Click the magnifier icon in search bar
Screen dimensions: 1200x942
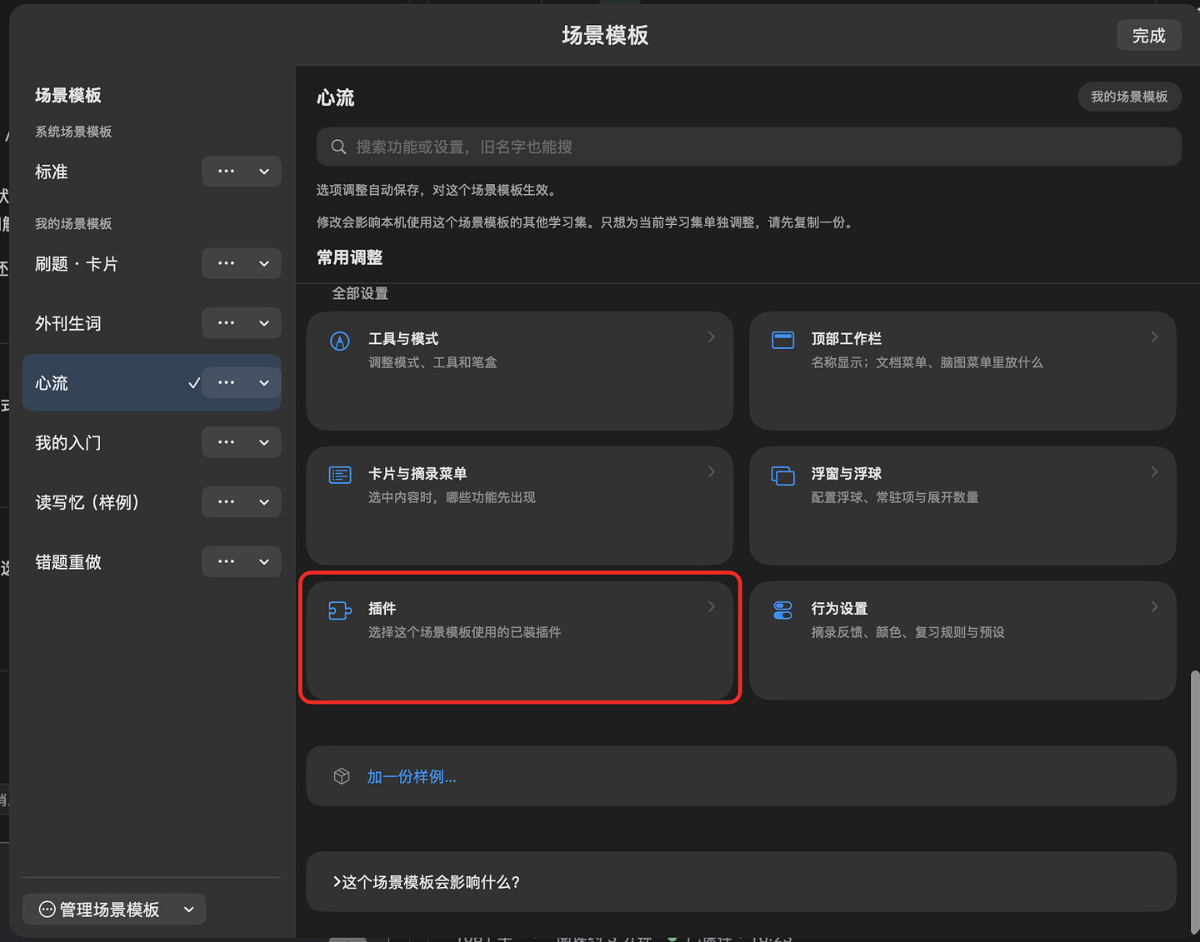coord(338,147)
